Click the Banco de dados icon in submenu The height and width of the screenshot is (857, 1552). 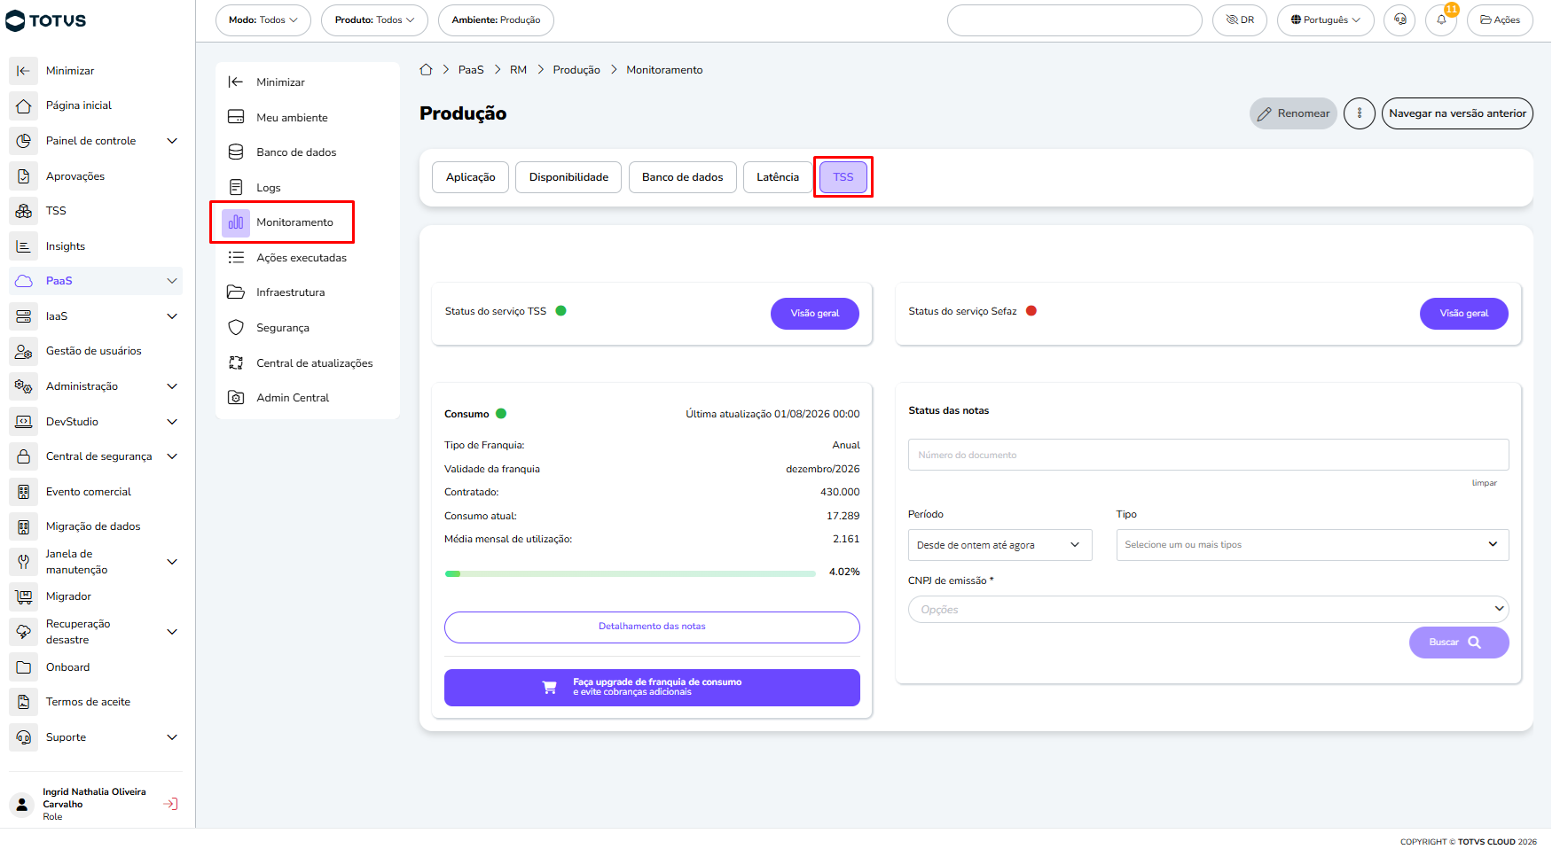tap(236, 152)
